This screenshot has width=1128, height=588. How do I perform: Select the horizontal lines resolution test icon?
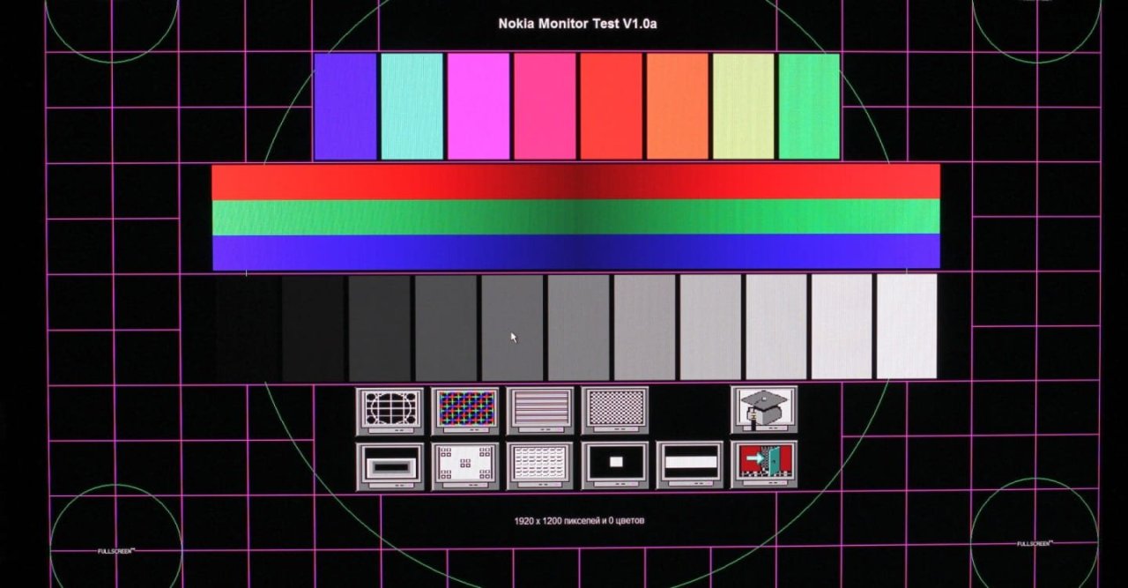click(539, 410)
